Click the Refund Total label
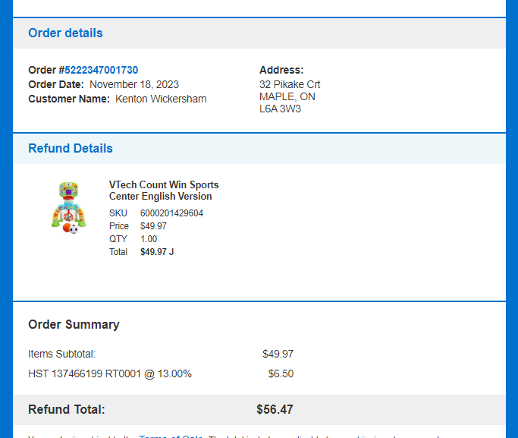This screenshot has width=518, height=438. [x=67, y=410]
